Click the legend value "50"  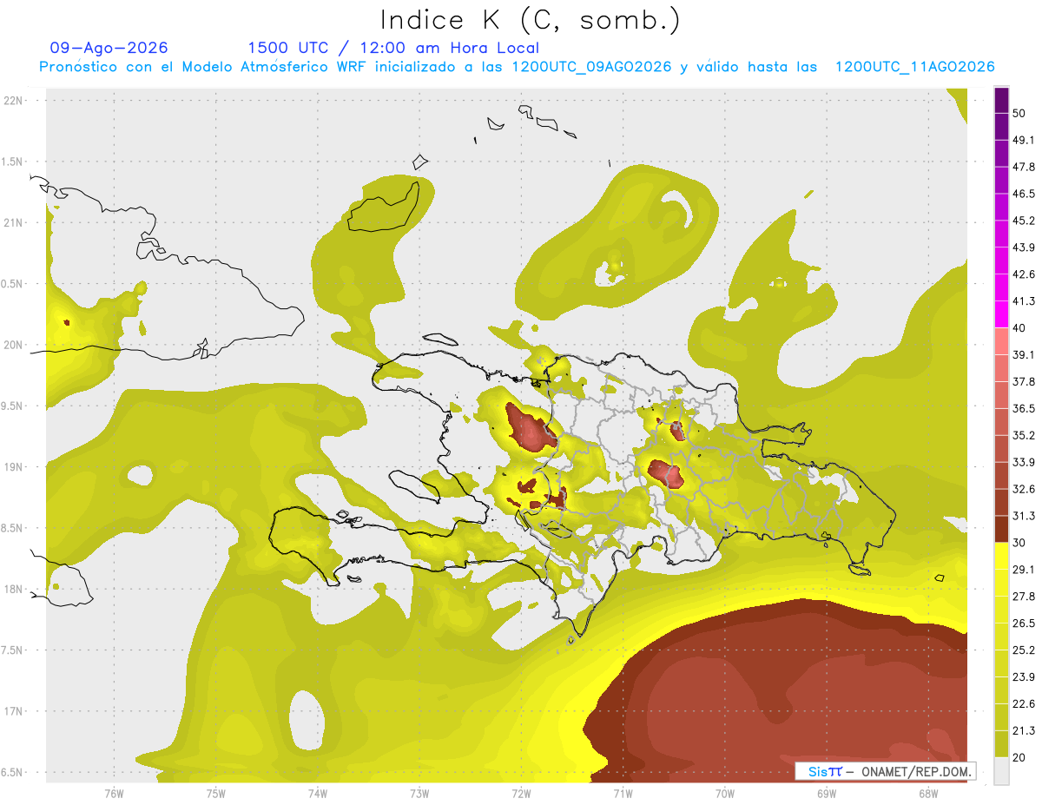[1020, 114]
